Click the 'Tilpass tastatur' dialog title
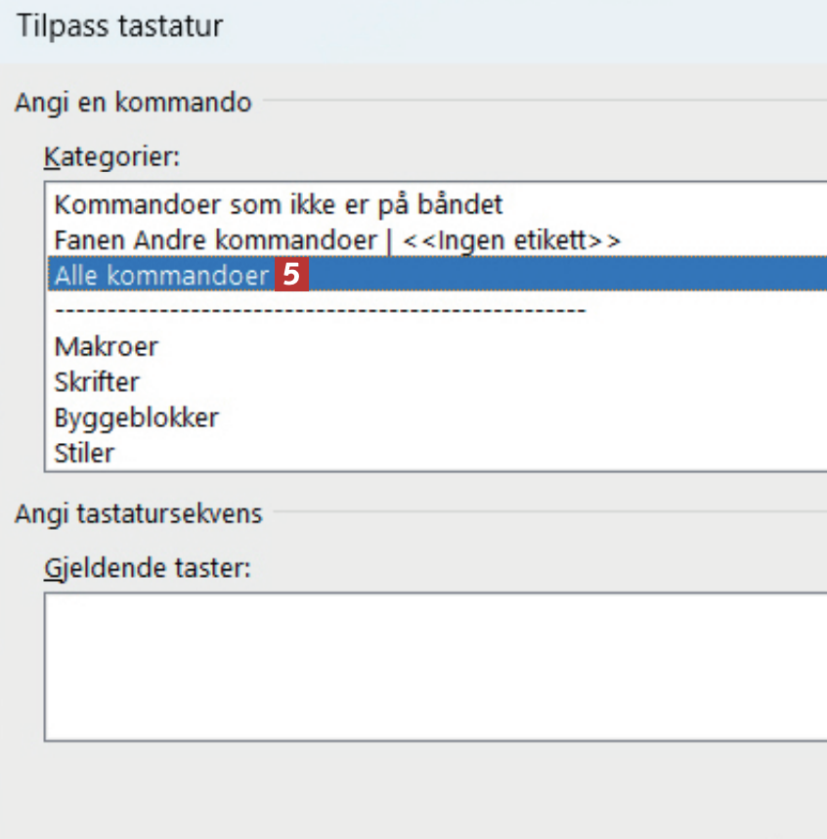Screen dimensions: 827x839 click(x=120, y=26)
